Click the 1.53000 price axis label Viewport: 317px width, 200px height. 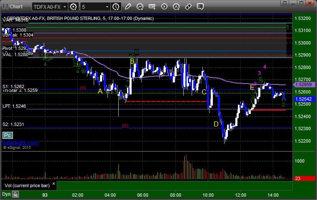303,43
